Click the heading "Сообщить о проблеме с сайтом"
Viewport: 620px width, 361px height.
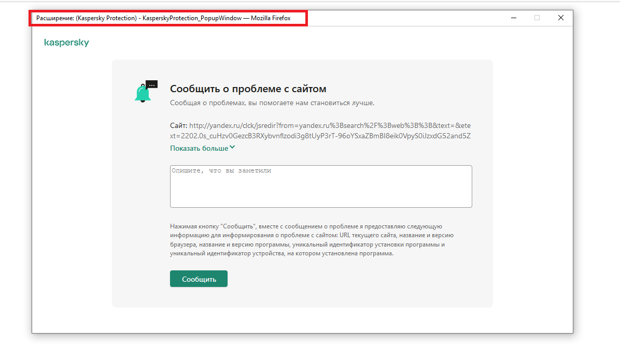coord(248,89)
